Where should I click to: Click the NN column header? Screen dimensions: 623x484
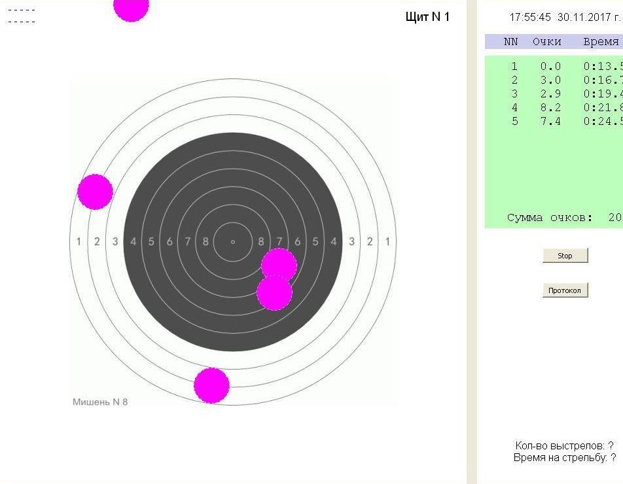tap(510, 42)
